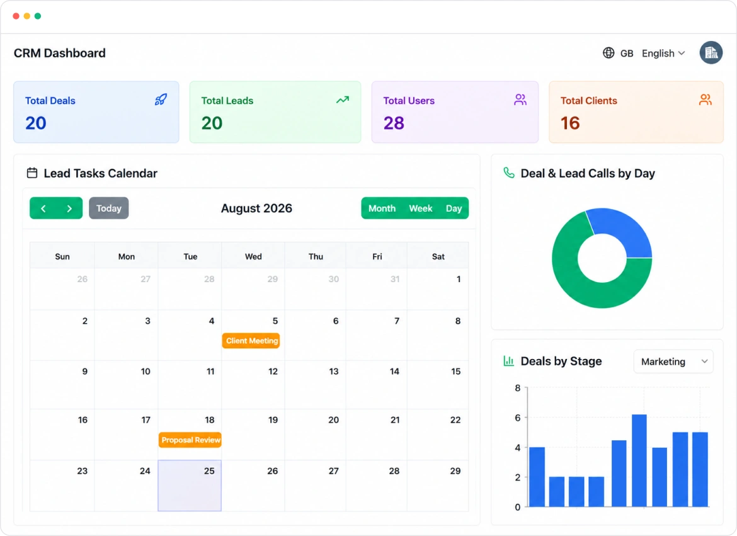Select day 15 in the calendar
This screenshot has width=737, height=536.
(438, 385)
